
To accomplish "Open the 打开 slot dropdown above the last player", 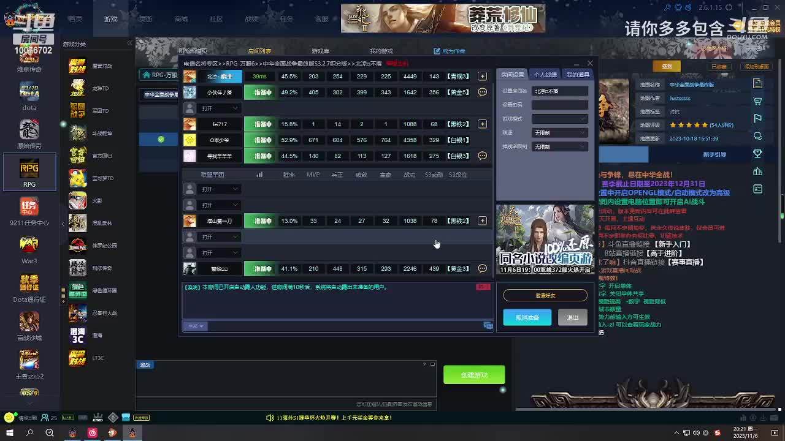I will coord(220,253).
